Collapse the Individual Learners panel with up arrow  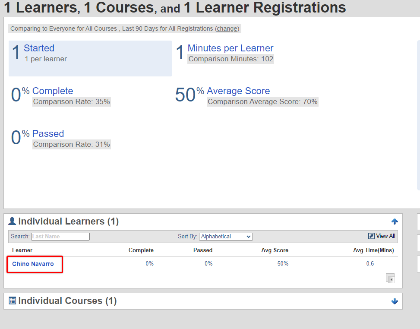click(x=395, y=221)
